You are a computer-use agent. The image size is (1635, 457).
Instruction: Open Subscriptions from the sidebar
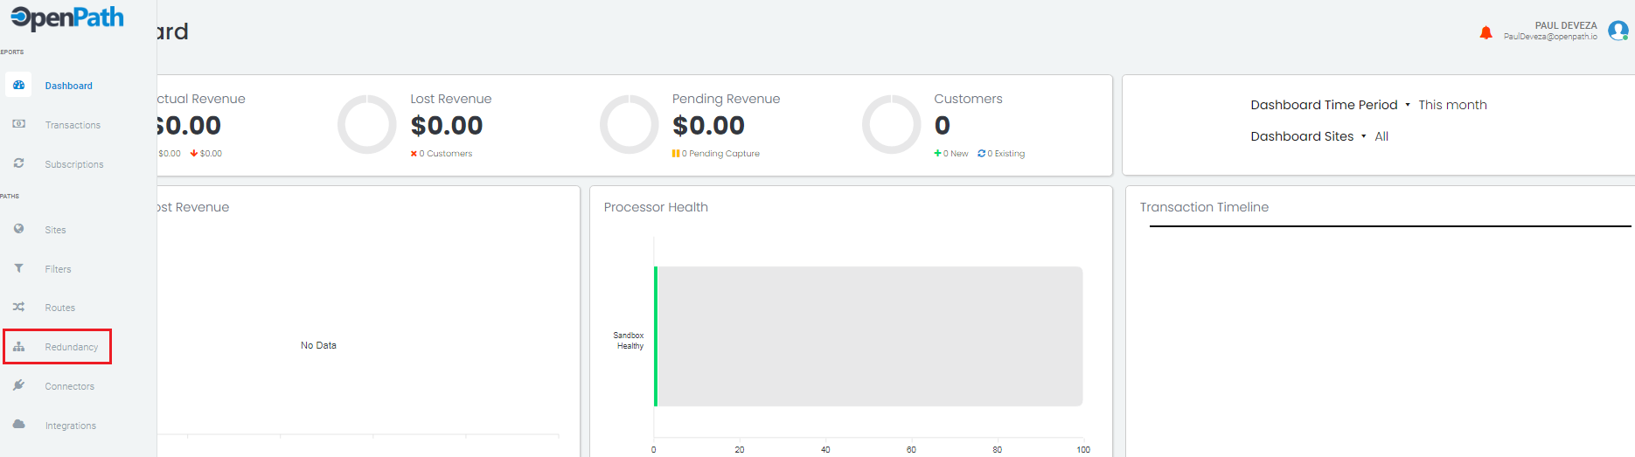coord(74,164)
